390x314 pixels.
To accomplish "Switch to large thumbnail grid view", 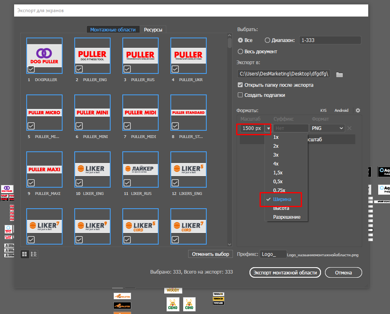I will [x=24, y=254].
